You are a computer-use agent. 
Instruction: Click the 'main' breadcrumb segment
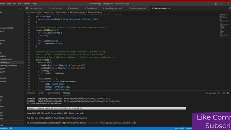point(39,12)
